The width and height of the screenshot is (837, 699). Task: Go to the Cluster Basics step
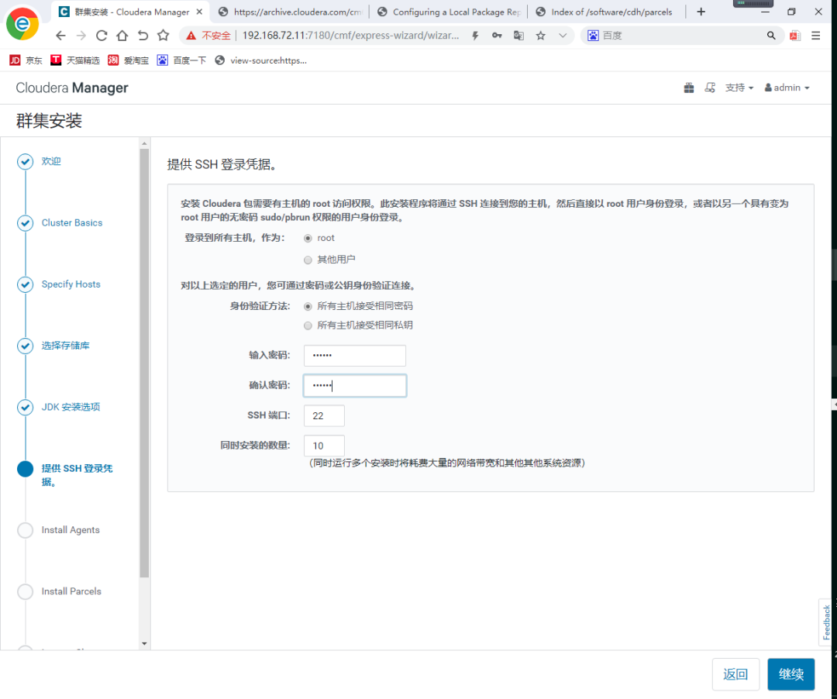tap(72, 222)
